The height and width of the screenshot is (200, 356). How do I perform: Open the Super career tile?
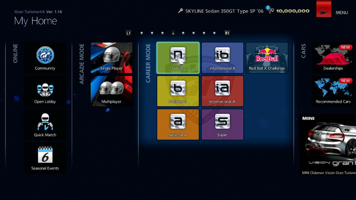(222, 124)
